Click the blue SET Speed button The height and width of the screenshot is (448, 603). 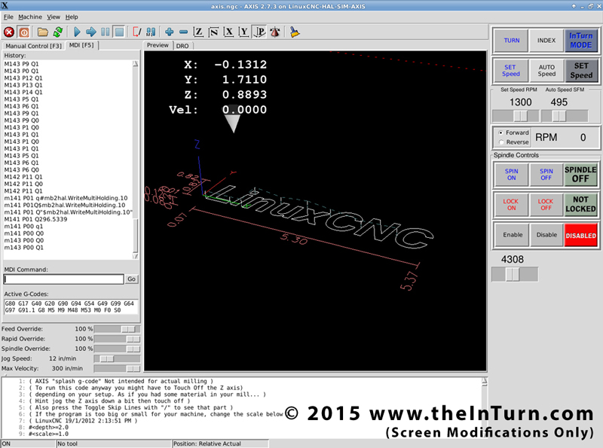(x=511, y=70)
